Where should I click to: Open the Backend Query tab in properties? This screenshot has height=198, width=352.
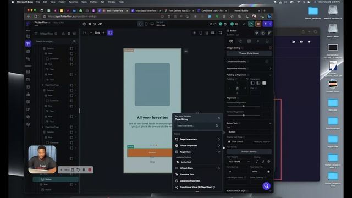pyautogui.click(x=249, y=41)
